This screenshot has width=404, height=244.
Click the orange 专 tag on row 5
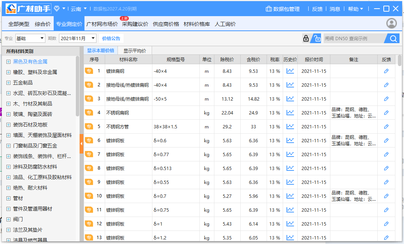point(89,127)
